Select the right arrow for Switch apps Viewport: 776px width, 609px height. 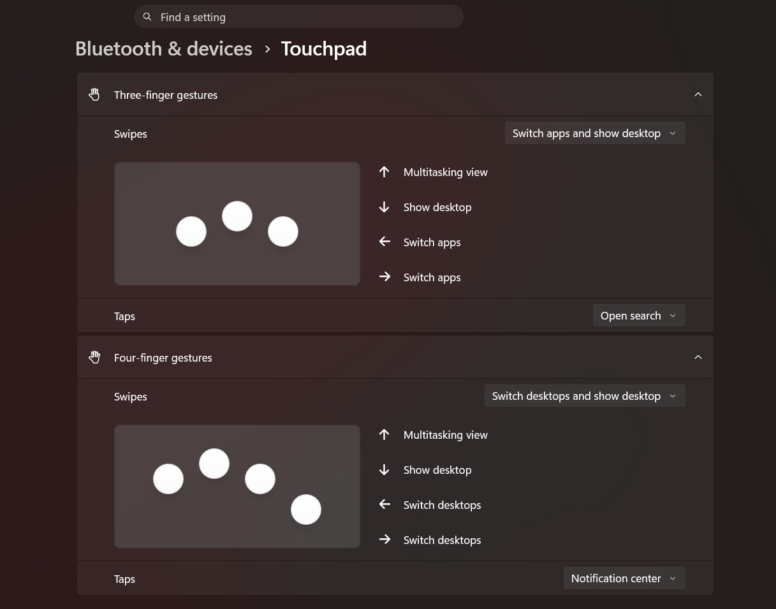384,276
